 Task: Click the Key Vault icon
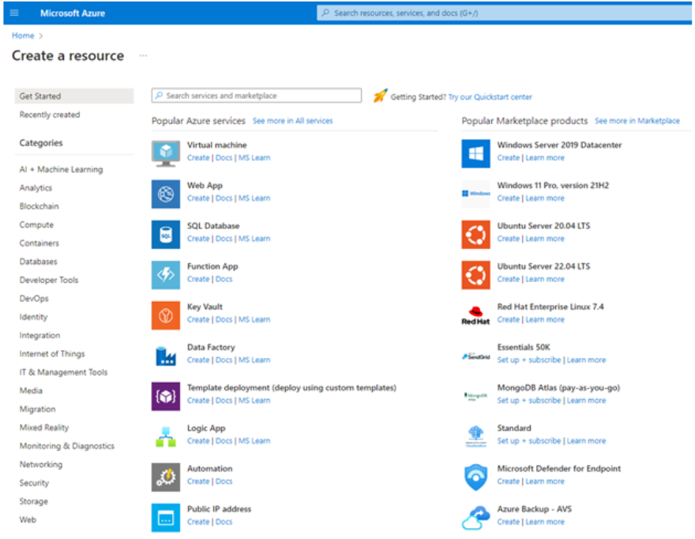click(x=166, y=315)
